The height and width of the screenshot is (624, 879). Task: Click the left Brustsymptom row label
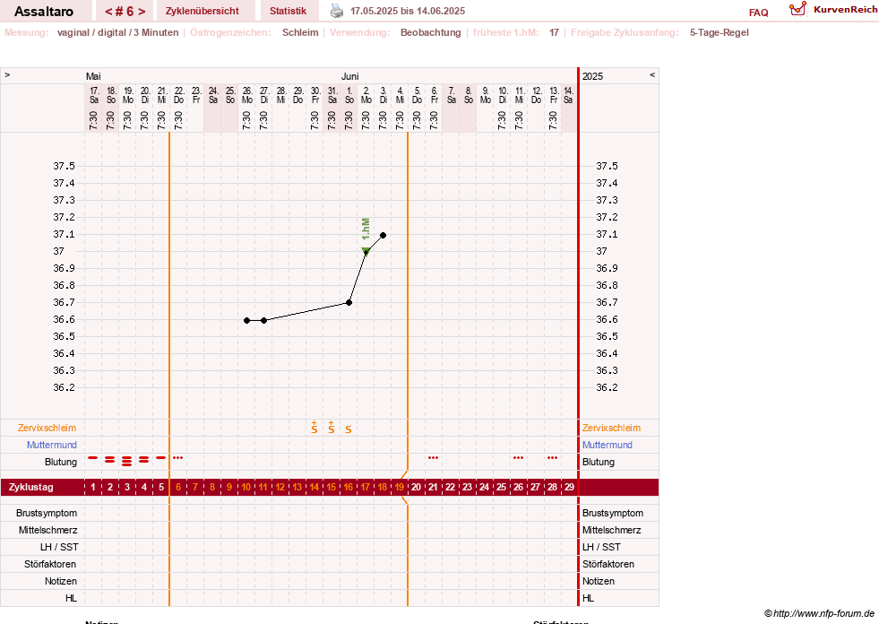(x=47, y=513)
